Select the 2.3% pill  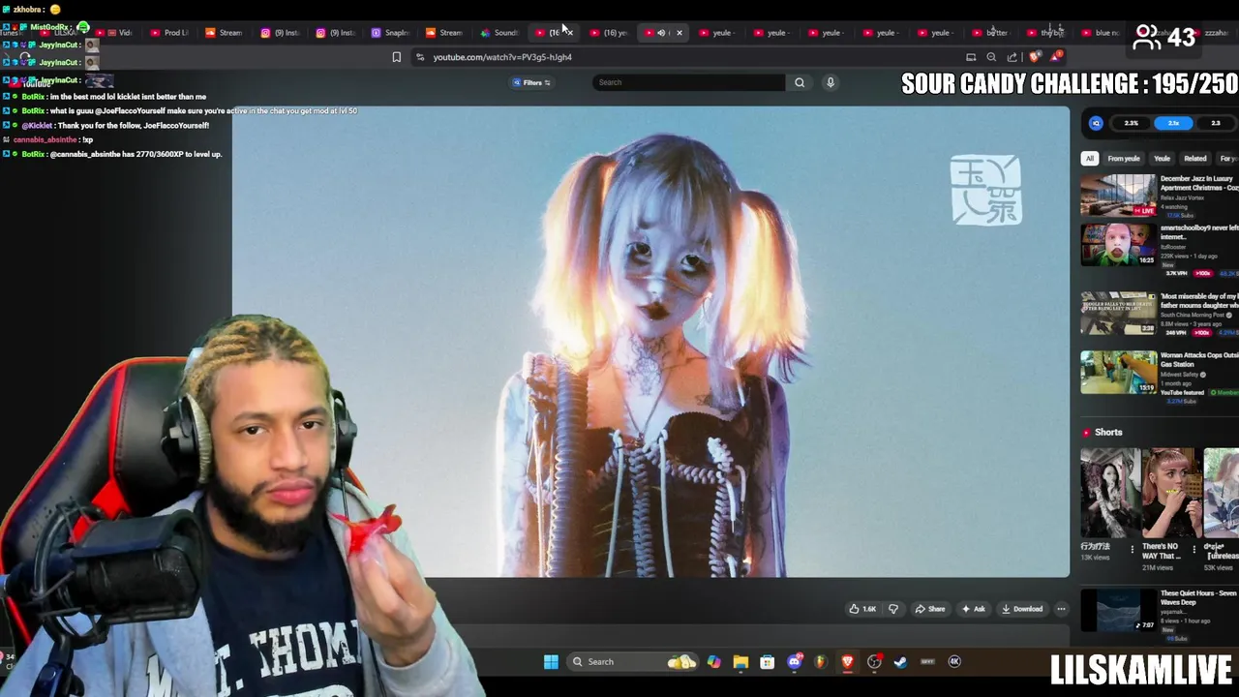click(x=1131, y=123)
